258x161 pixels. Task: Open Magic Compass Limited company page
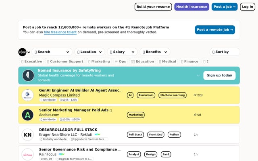click(59, 95)
